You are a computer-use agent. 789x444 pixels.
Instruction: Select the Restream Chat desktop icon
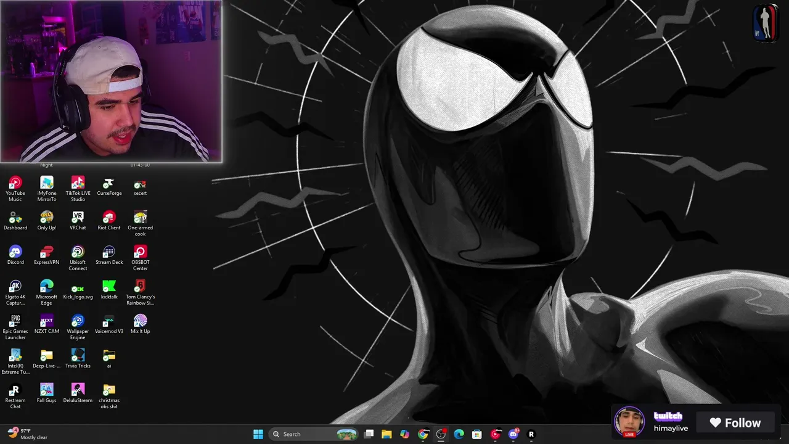coord(15,397)
